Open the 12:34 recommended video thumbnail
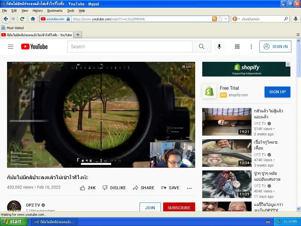The image size is (301, 226). point(227,153)
